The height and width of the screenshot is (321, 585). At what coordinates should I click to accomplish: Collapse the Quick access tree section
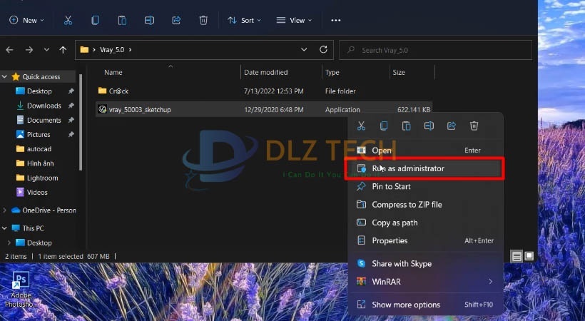point(4,76)
